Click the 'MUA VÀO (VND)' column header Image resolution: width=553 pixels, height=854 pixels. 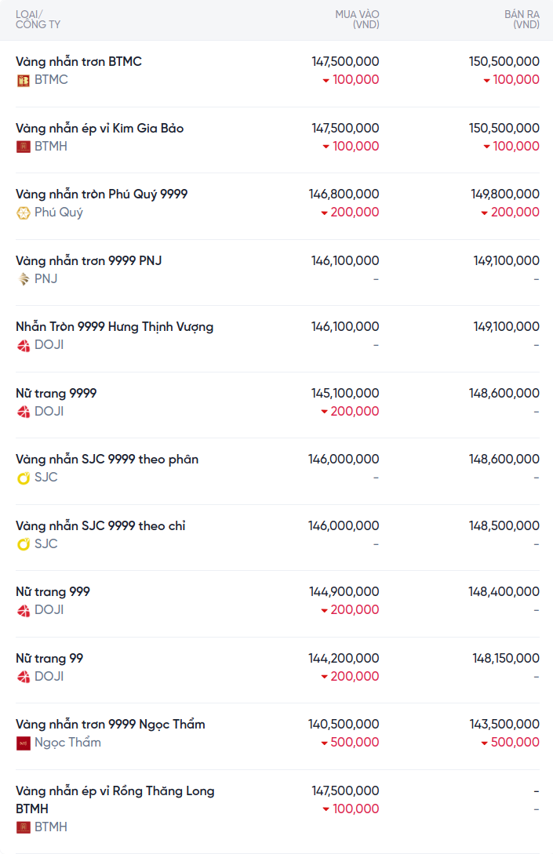coord(357,20)
